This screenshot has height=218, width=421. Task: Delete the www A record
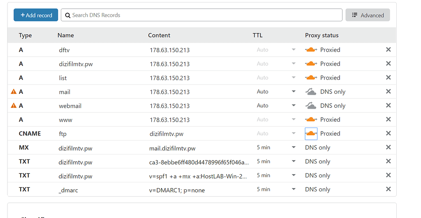point(388,120)
